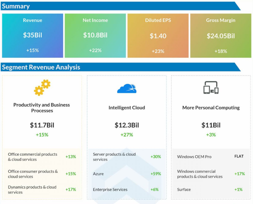Click "Office consumer products & cloud services"
This screenshot has height=204, width=253.
point(33,174)
